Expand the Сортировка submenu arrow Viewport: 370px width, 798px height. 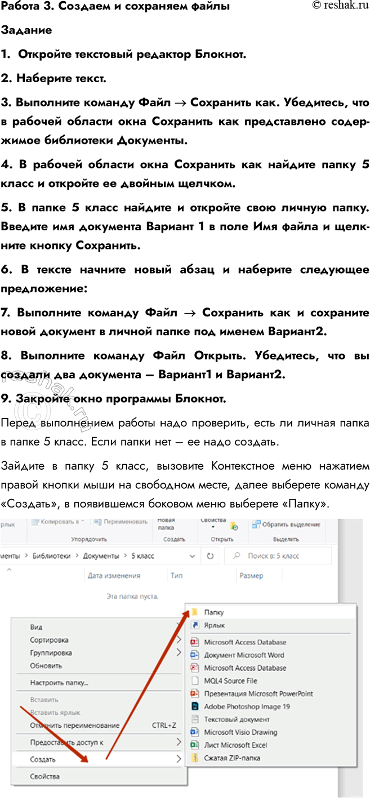point(179,640)
